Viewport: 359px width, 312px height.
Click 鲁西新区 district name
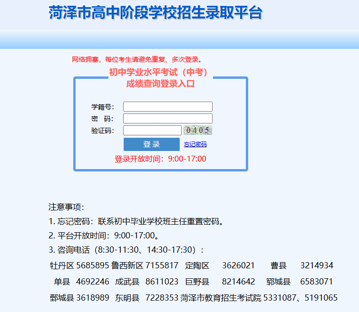click(127, 265)
